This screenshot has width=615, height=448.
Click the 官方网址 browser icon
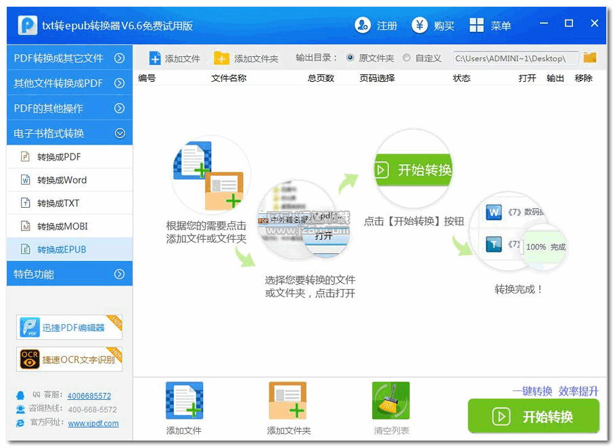(20, 423)
